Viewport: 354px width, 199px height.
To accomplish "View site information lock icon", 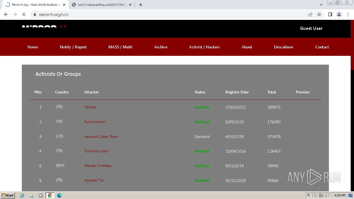I will tap(35, 14).
